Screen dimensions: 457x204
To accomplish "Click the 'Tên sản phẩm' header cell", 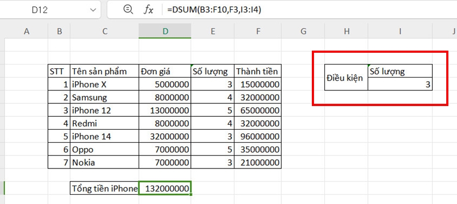I will tap(105, 71).
